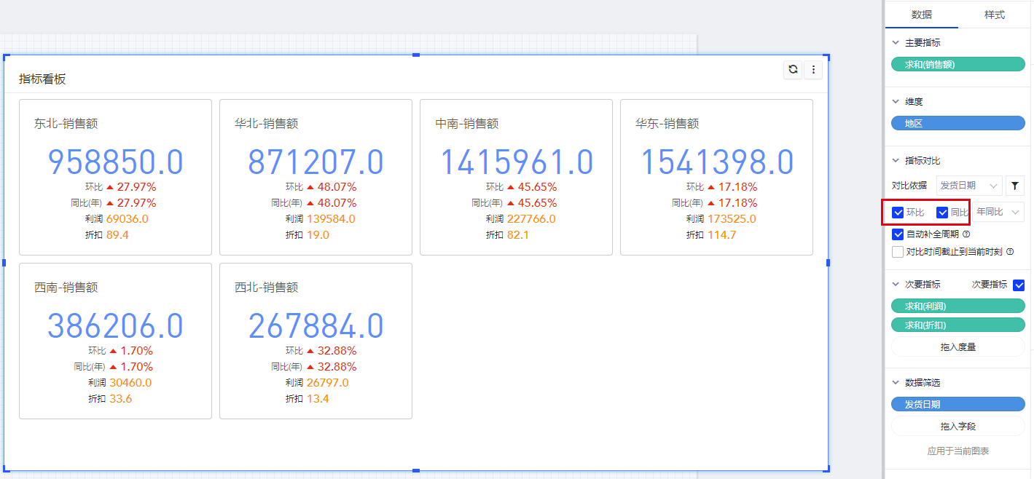This screenshot has height=479, width=1034.
Task: Select the 数据 tab
Action: pos(921,15)
